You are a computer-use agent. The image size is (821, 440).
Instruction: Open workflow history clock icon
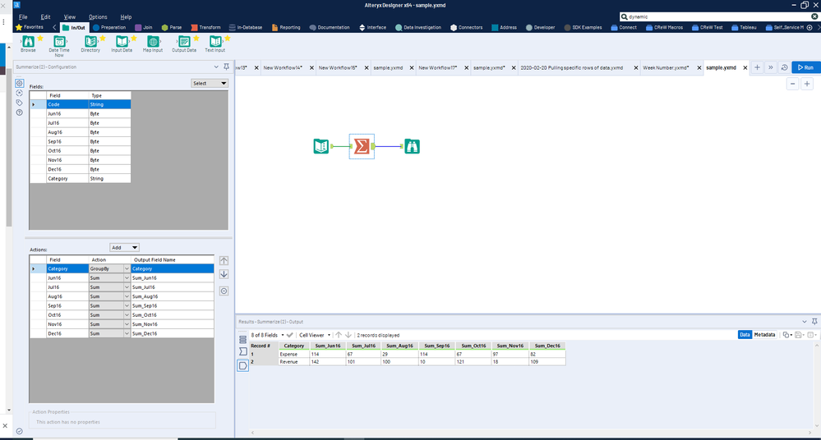tap(784, 67)
